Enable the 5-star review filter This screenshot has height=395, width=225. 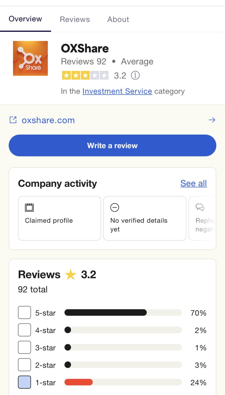pyautogui.click(x=24, y=312)
